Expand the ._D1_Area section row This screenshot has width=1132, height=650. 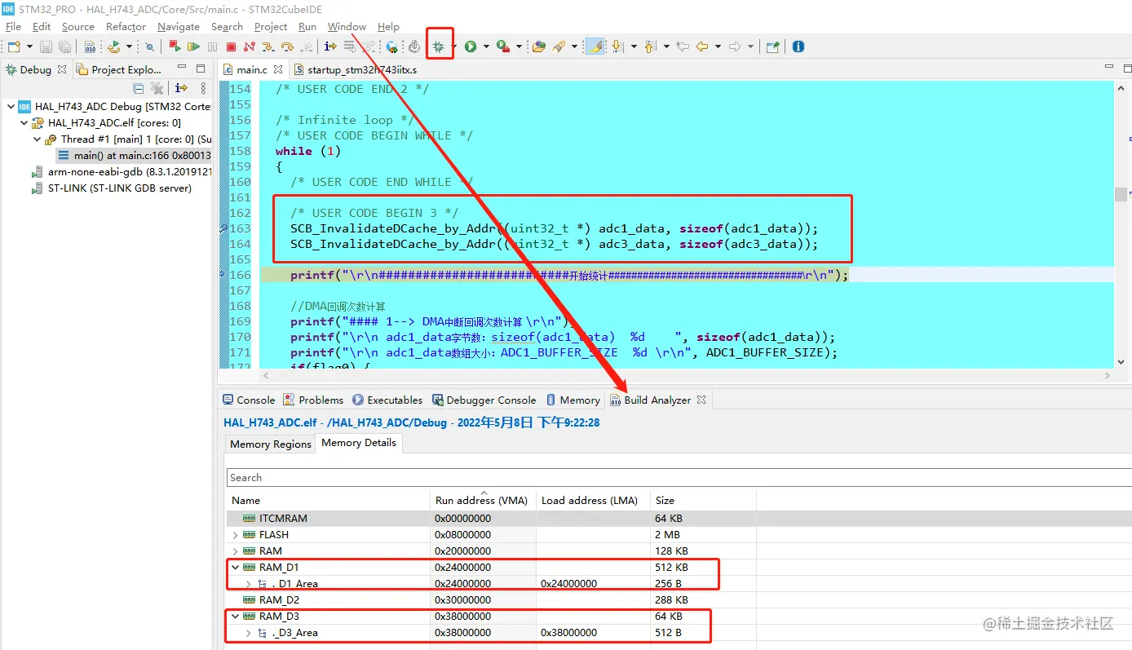249,584
